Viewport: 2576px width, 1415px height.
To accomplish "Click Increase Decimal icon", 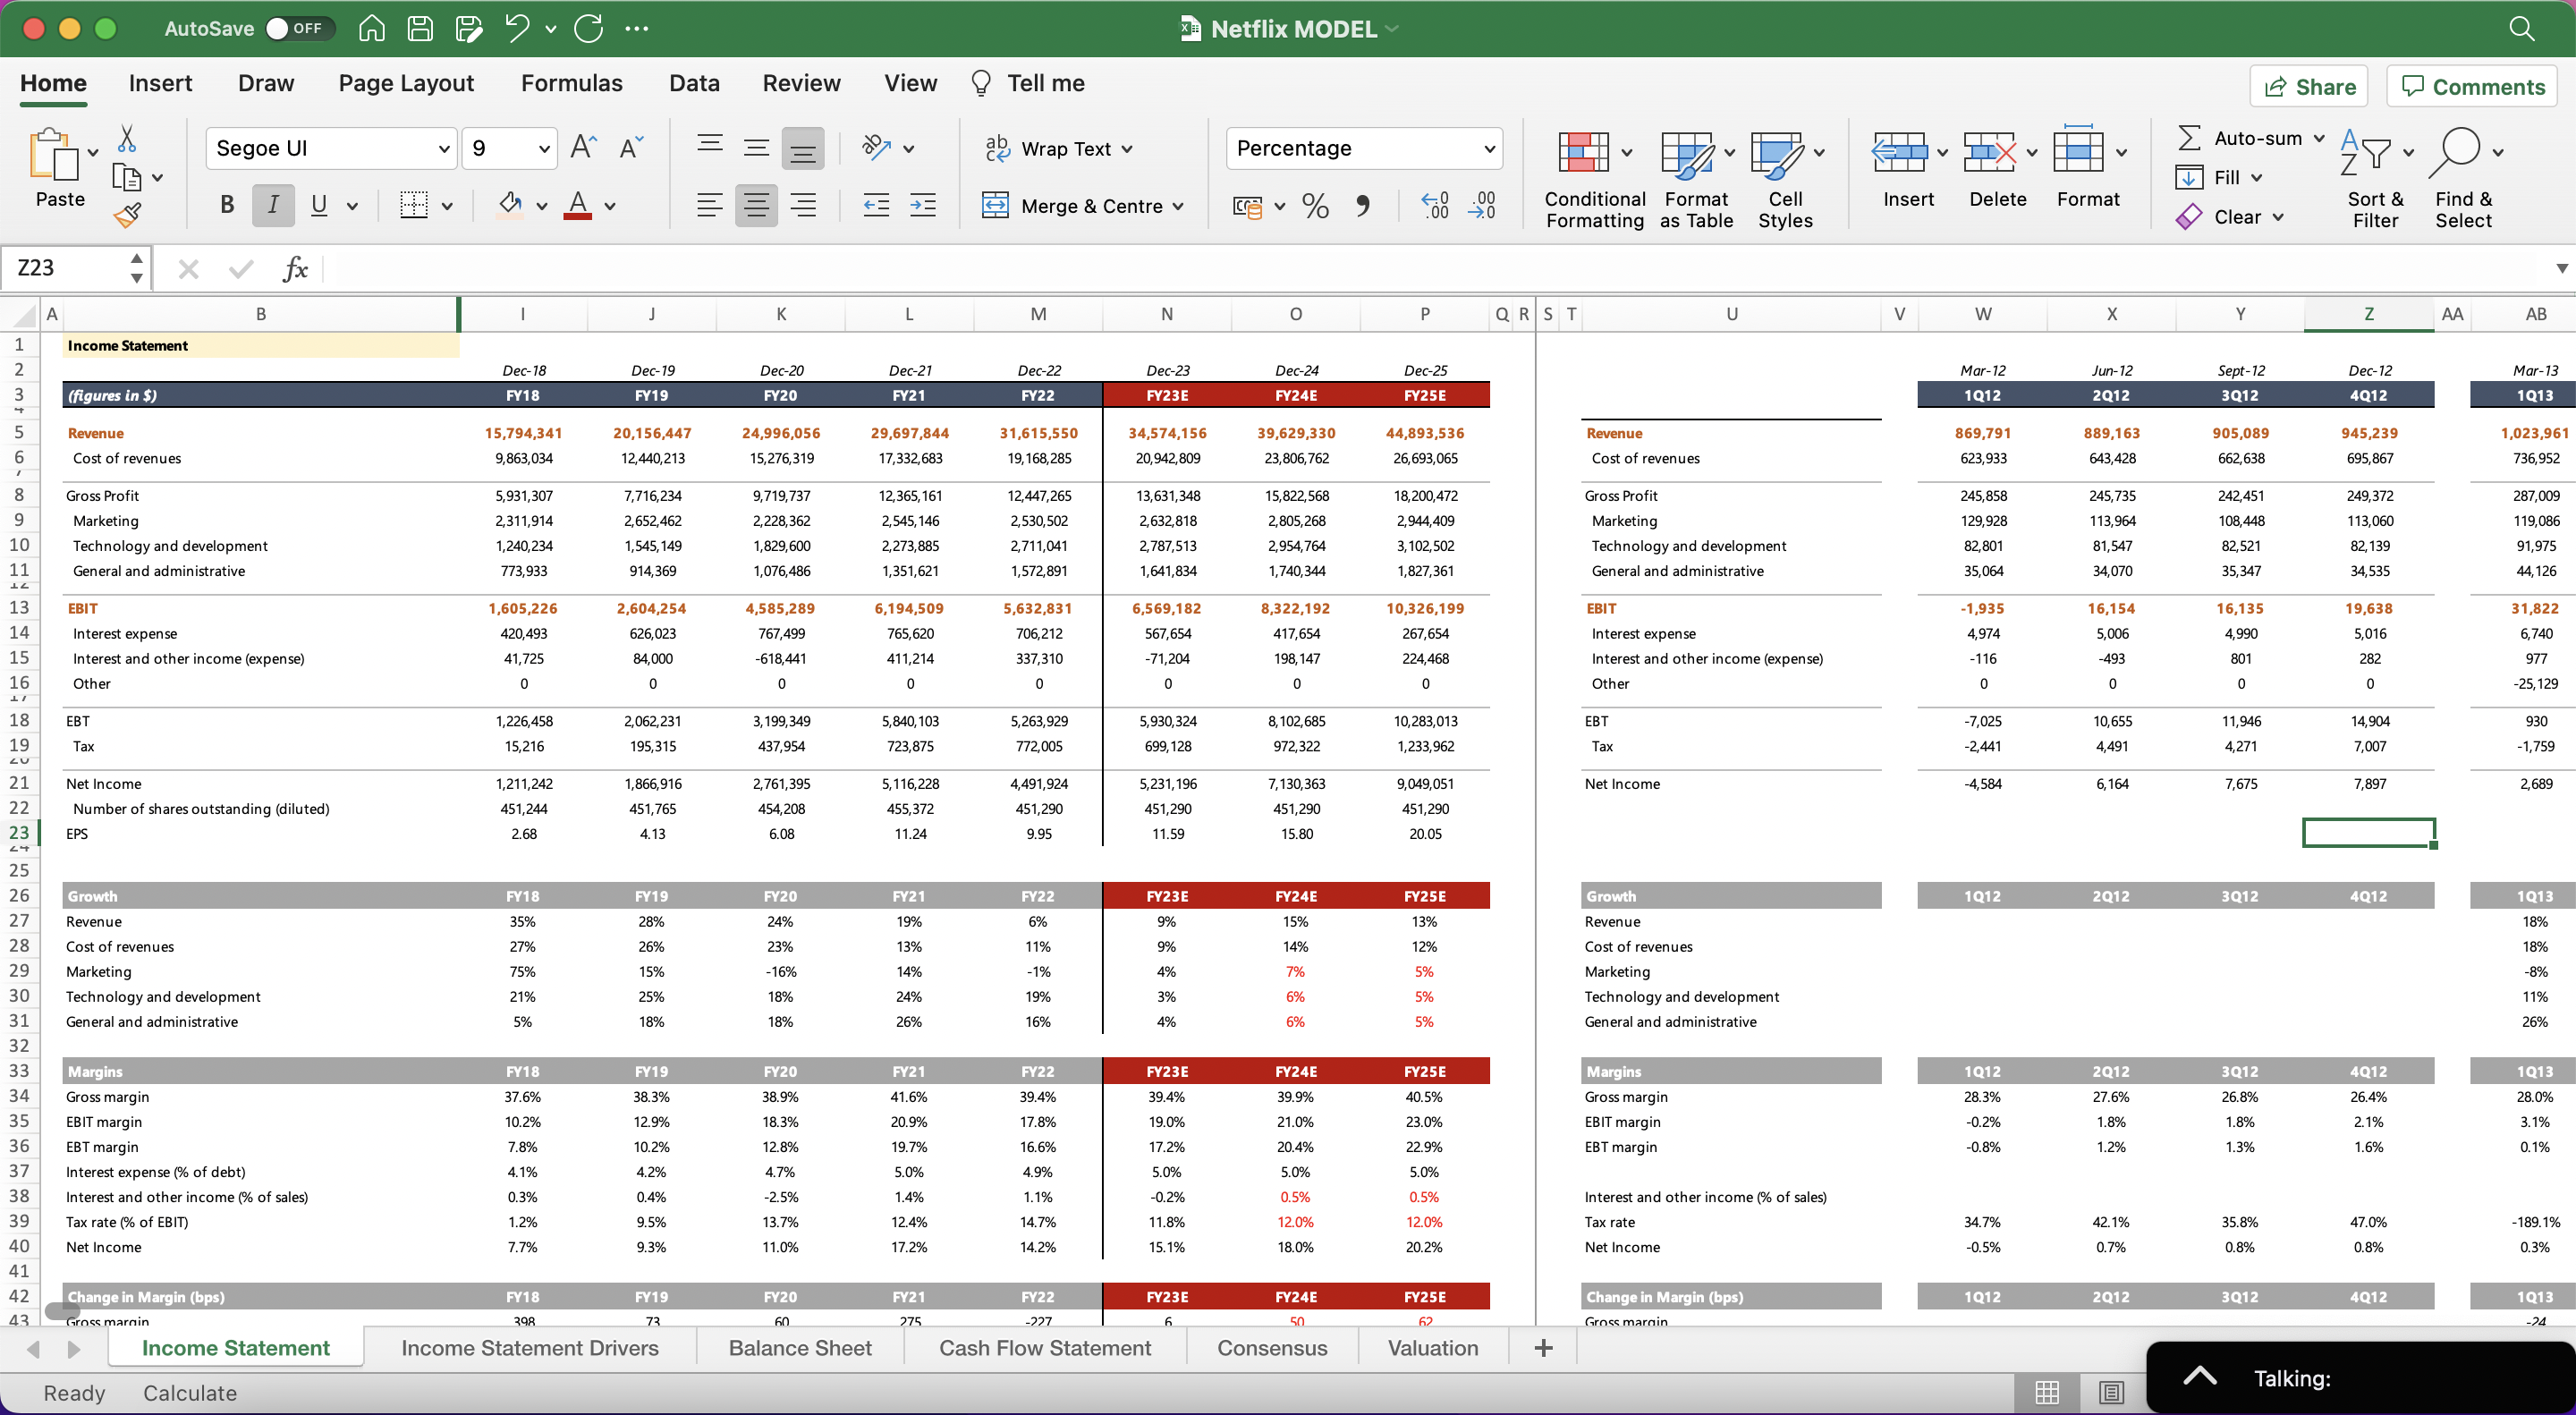I will 1435,206.
